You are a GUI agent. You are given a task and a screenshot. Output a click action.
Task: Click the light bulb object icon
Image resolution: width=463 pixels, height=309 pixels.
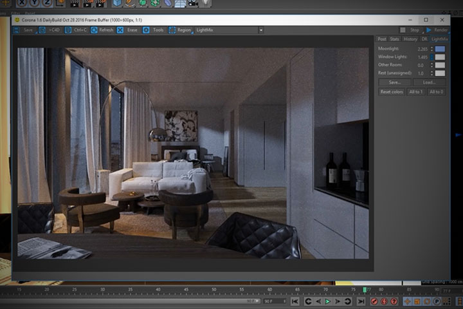pyautogui.click(x=206, y=3)
